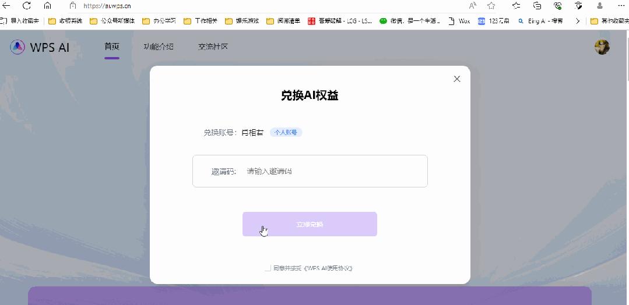Open the 办公学习 bookmark folder
This screenshot has width=629, height=305.
pyautogui.click(x=159, y=21)
